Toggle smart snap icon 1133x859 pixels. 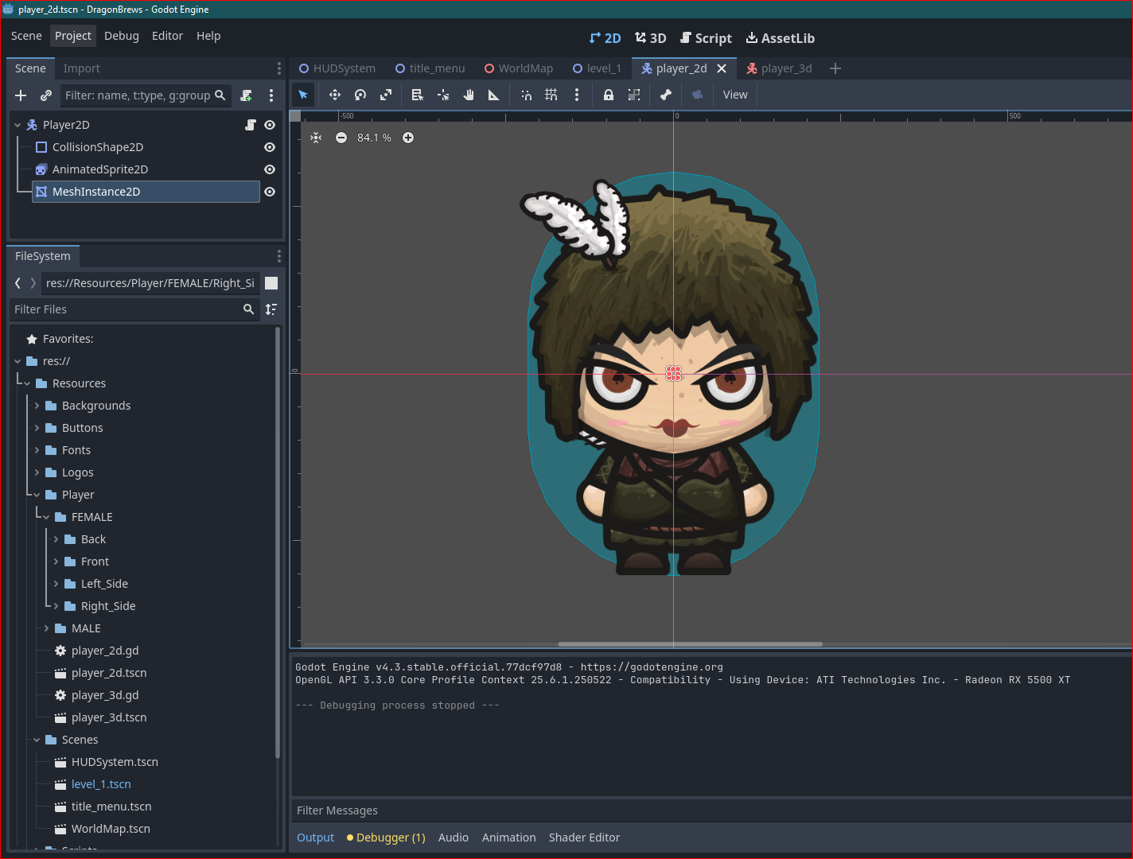tap(526, 95)
